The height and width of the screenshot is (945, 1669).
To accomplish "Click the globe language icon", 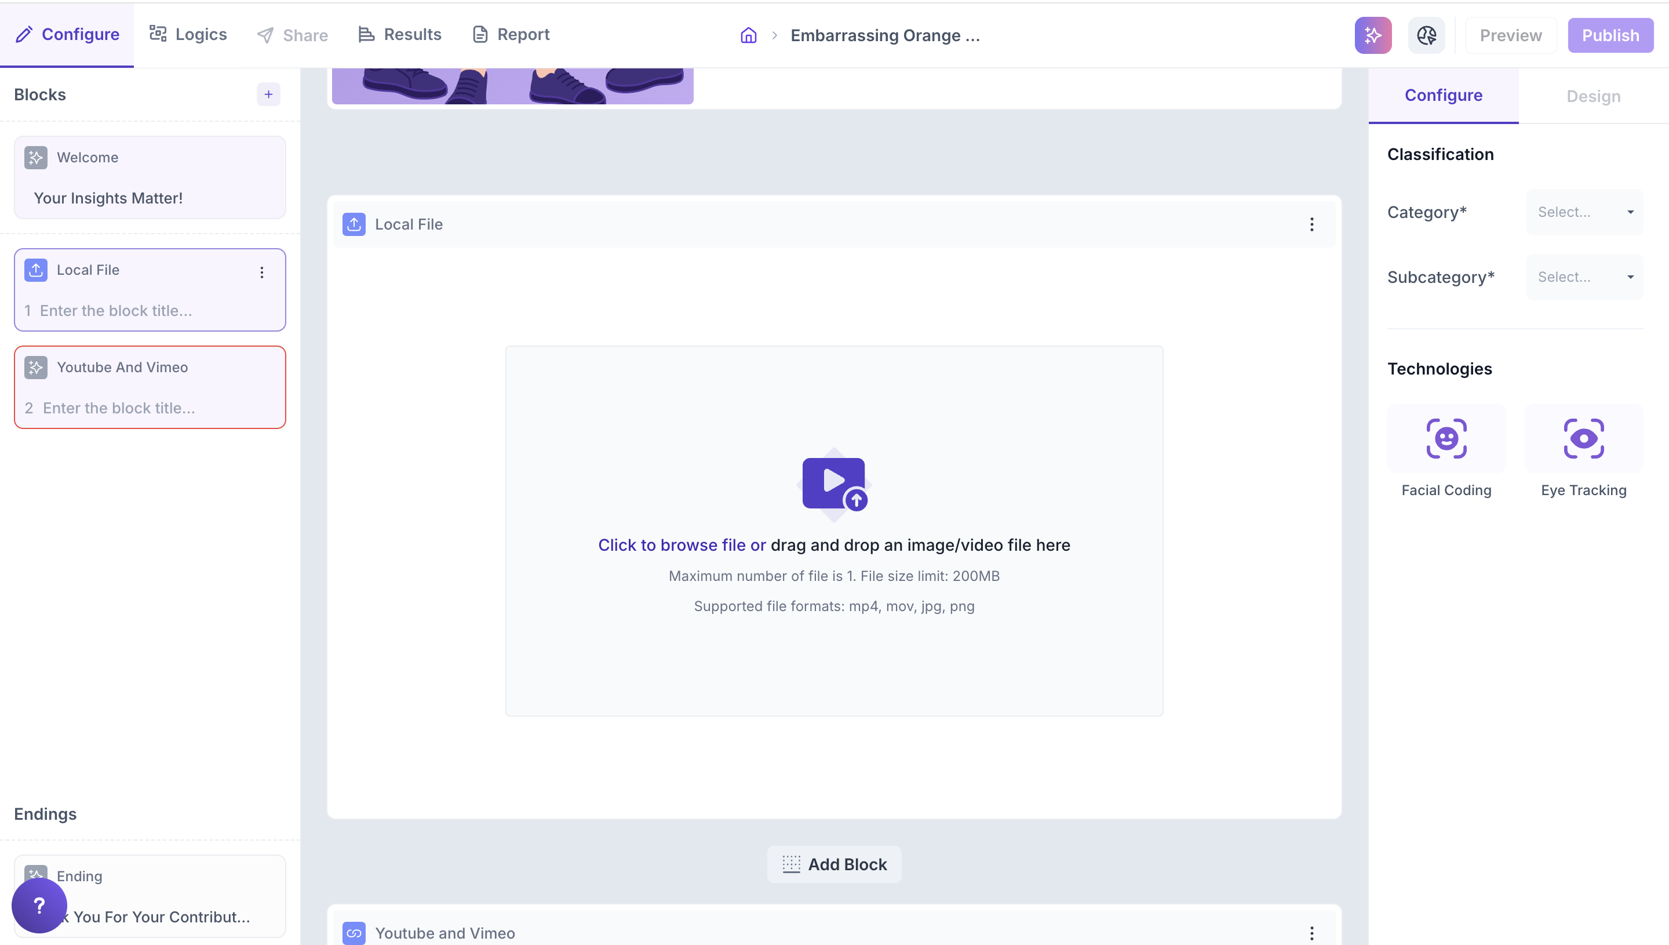I will tap(1426, 35).
